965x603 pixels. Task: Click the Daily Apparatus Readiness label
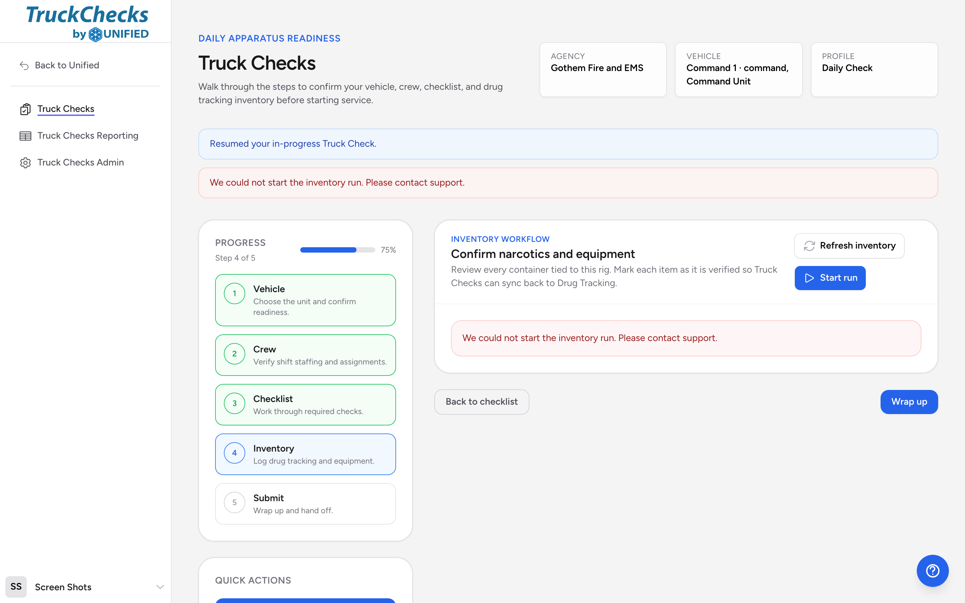pyautogui.click(x=269, y=38)
